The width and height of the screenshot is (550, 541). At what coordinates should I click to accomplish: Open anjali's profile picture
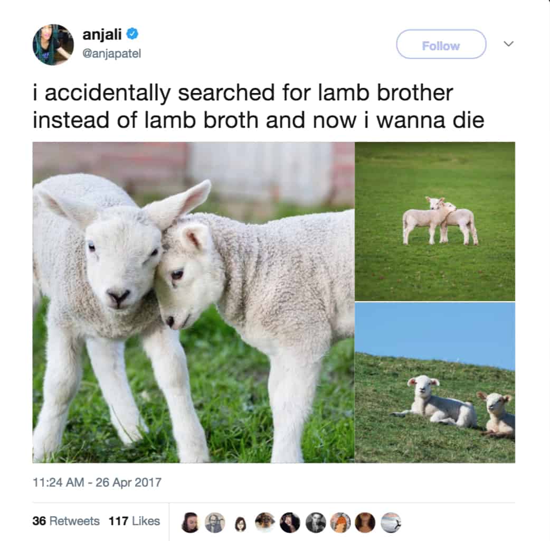53,44
